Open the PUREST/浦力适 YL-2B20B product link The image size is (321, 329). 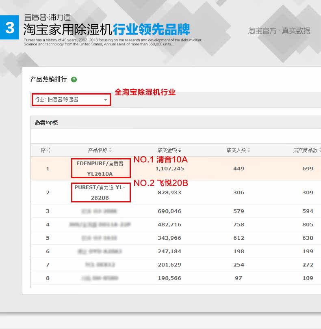coord(100,192)
